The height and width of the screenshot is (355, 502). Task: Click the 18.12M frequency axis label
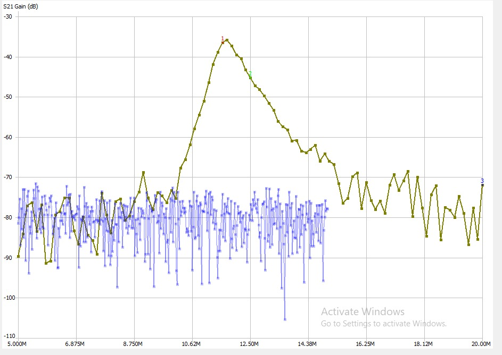point(424,343)
